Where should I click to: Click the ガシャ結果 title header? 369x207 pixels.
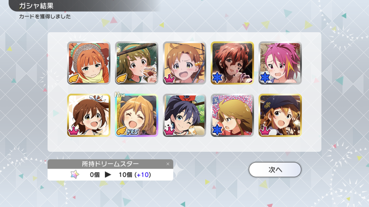pos(36,6)
